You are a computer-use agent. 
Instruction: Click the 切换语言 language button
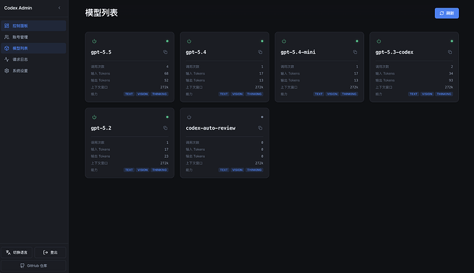16,252
